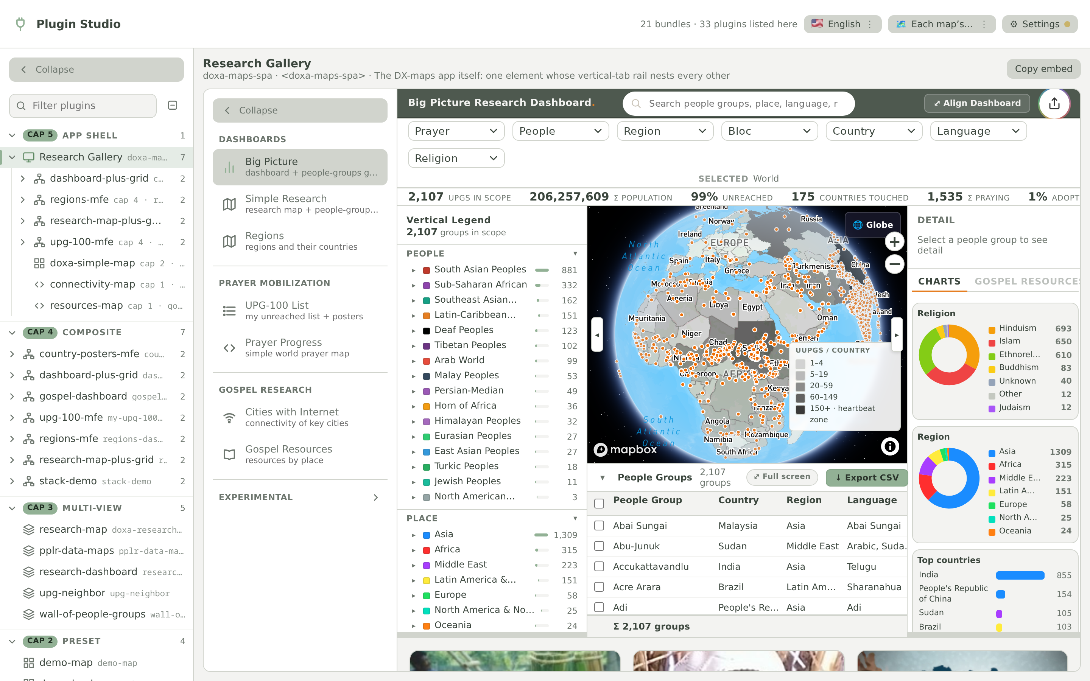Open the UPG-100 List item
Image resolution: width=1090 pixels, height=681 pixels.
point(300,311)
